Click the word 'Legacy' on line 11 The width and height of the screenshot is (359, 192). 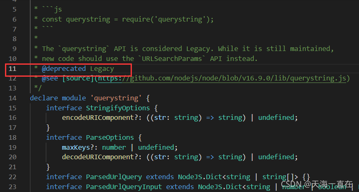click(x=102, y=69)
